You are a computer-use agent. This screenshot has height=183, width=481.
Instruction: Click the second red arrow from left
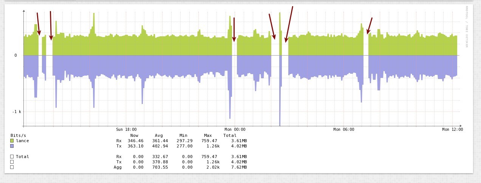tap(51, 26)
